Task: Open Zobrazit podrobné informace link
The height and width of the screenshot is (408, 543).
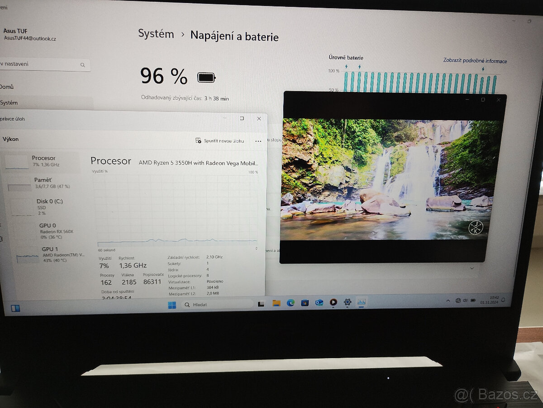Action: 475,61
